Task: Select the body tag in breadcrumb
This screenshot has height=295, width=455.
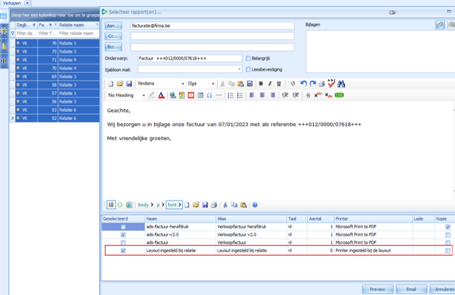Action: pyautogui.click(x=143, y=205)
